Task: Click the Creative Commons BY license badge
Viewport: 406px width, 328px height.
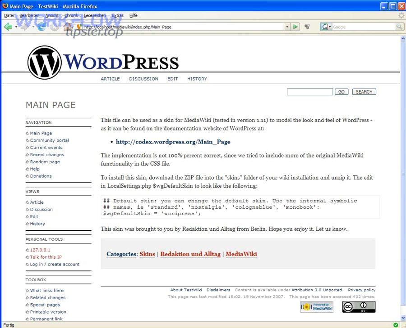Action: (359, 307)
